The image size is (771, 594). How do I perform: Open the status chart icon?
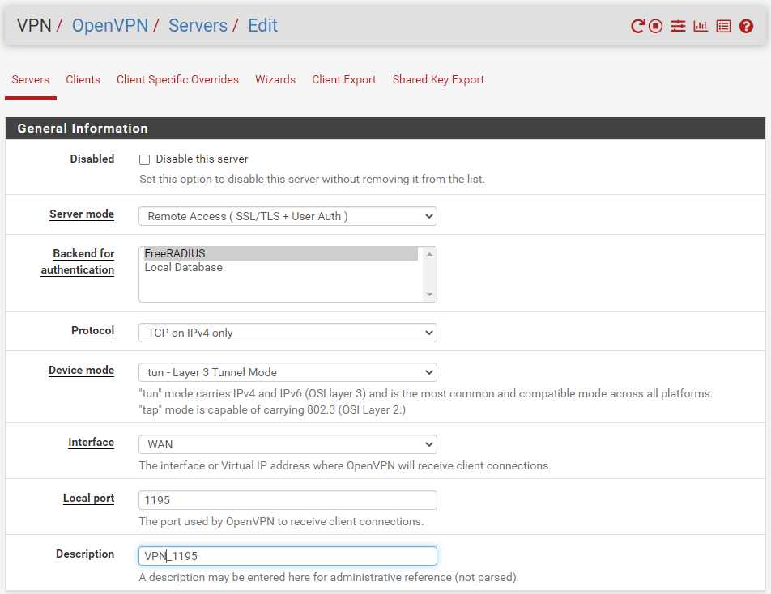(x=701, y=26)
